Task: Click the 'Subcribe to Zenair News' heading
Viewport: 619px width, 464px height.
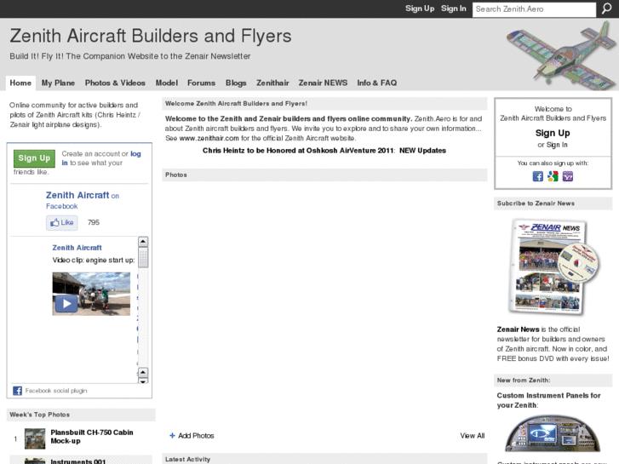Action: coord(536,203)
